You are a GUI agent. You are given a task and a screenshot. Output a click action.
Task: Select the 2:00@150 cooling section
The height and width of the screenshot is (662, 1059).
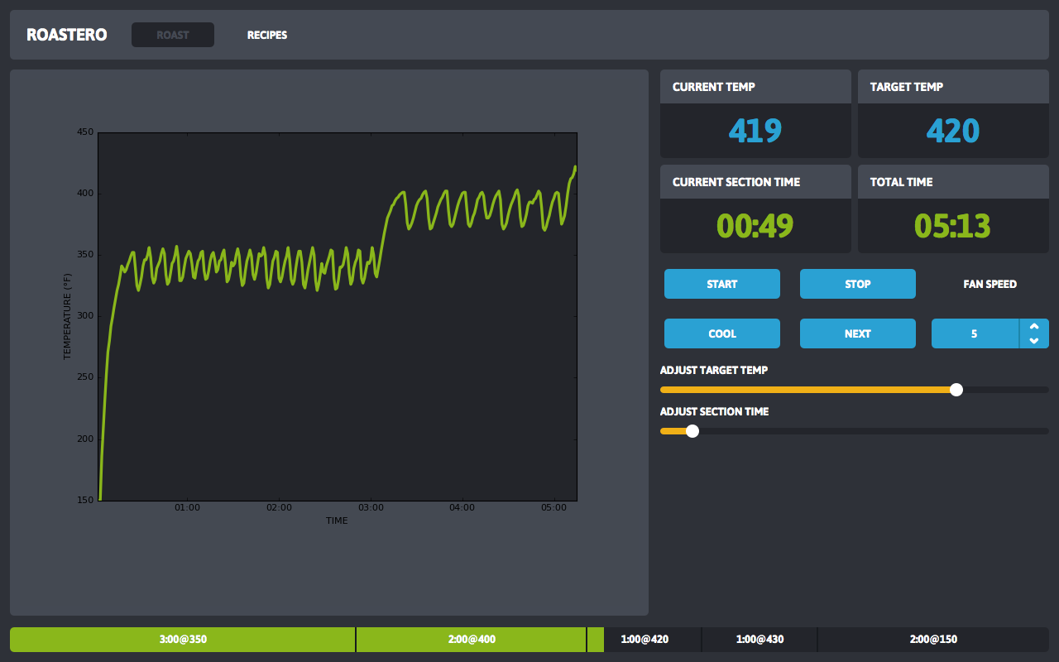[x=933, y=640]
